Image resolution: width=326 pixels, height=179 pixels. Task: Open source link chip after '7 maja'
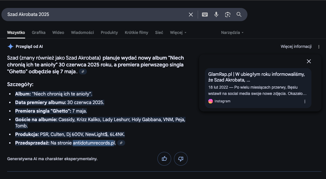83,72
